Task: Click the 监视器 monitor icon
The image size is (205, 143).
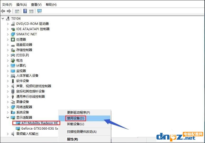Action: 13,71
